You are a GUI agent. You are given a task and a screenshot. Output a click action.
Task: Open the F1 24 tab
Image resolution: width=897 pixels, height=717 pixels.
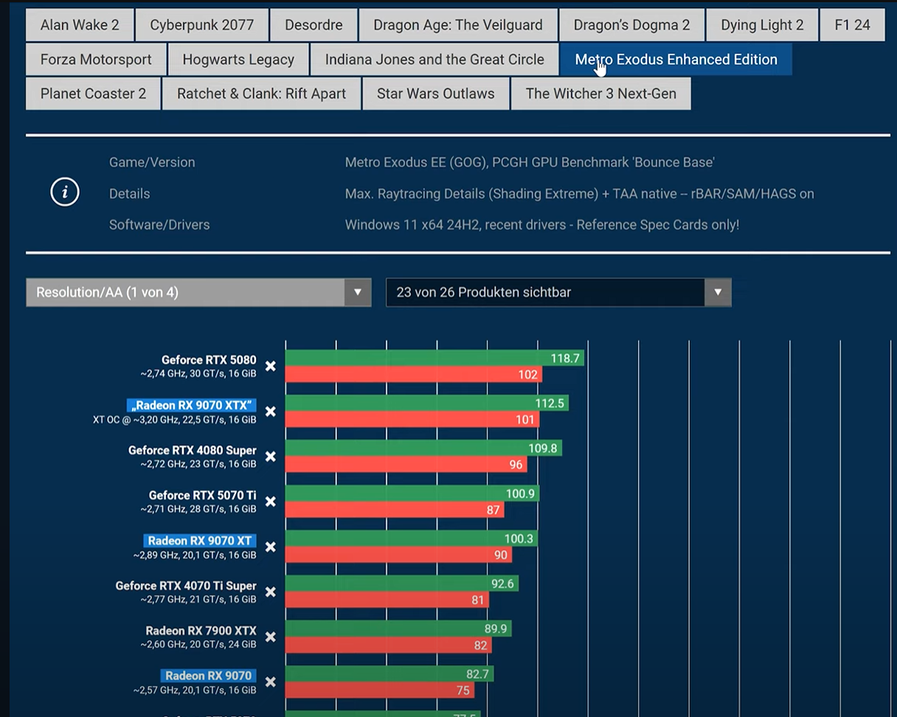point(852,25)
